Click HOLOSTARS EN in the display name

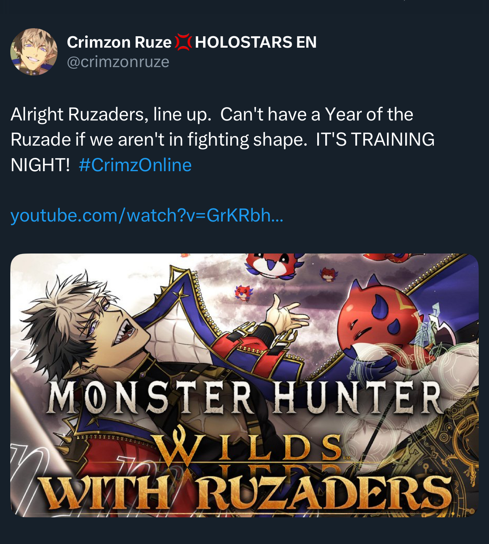[256, 42]
